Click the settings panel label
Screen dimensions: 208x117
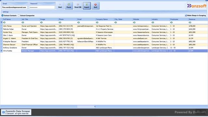(6, 12)
